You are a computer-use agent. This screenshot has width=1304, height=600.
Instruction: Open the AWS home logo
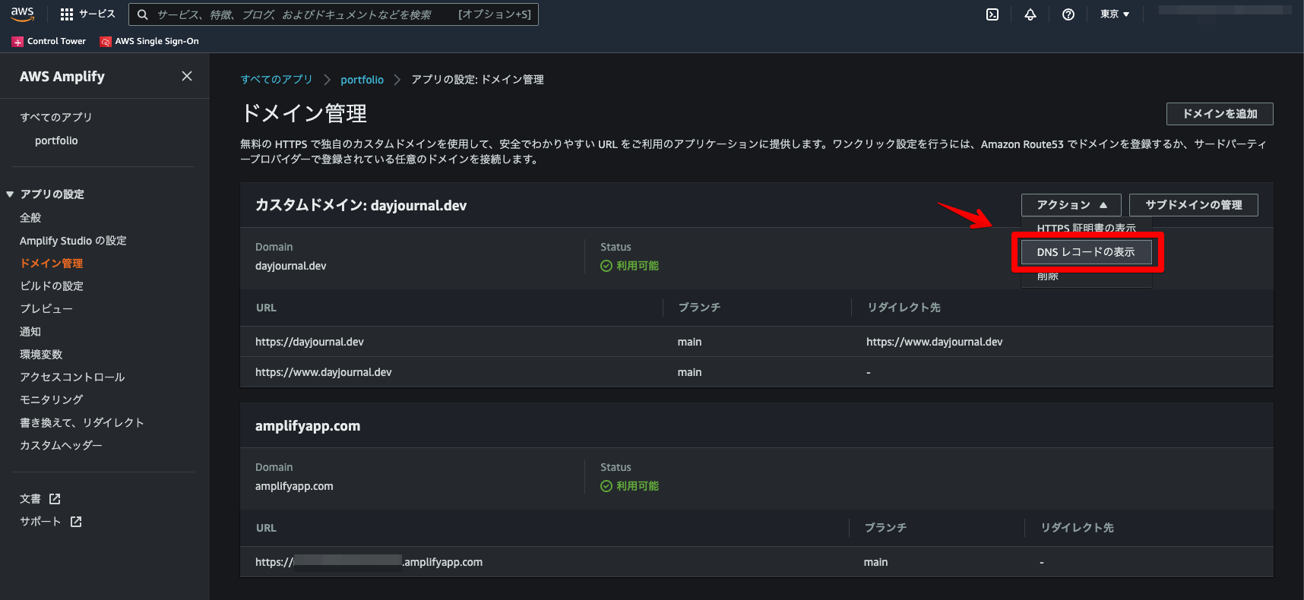tap(23, 14)
